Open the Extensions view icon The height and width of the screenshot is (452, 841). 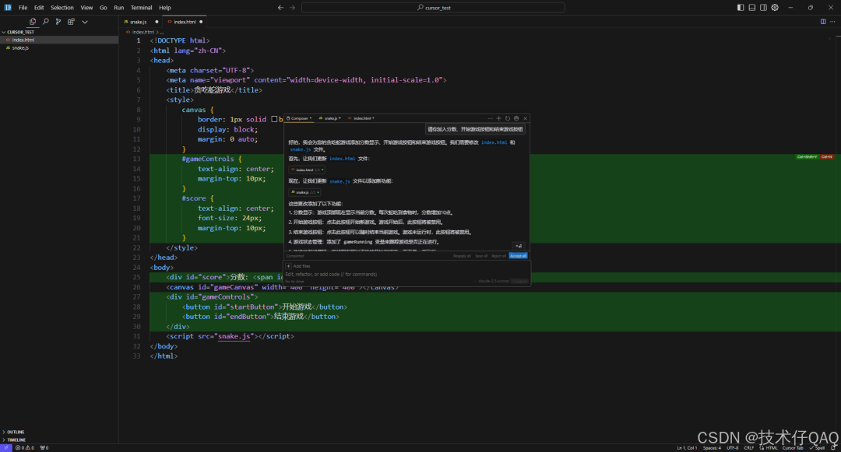[x=72, y=22]
